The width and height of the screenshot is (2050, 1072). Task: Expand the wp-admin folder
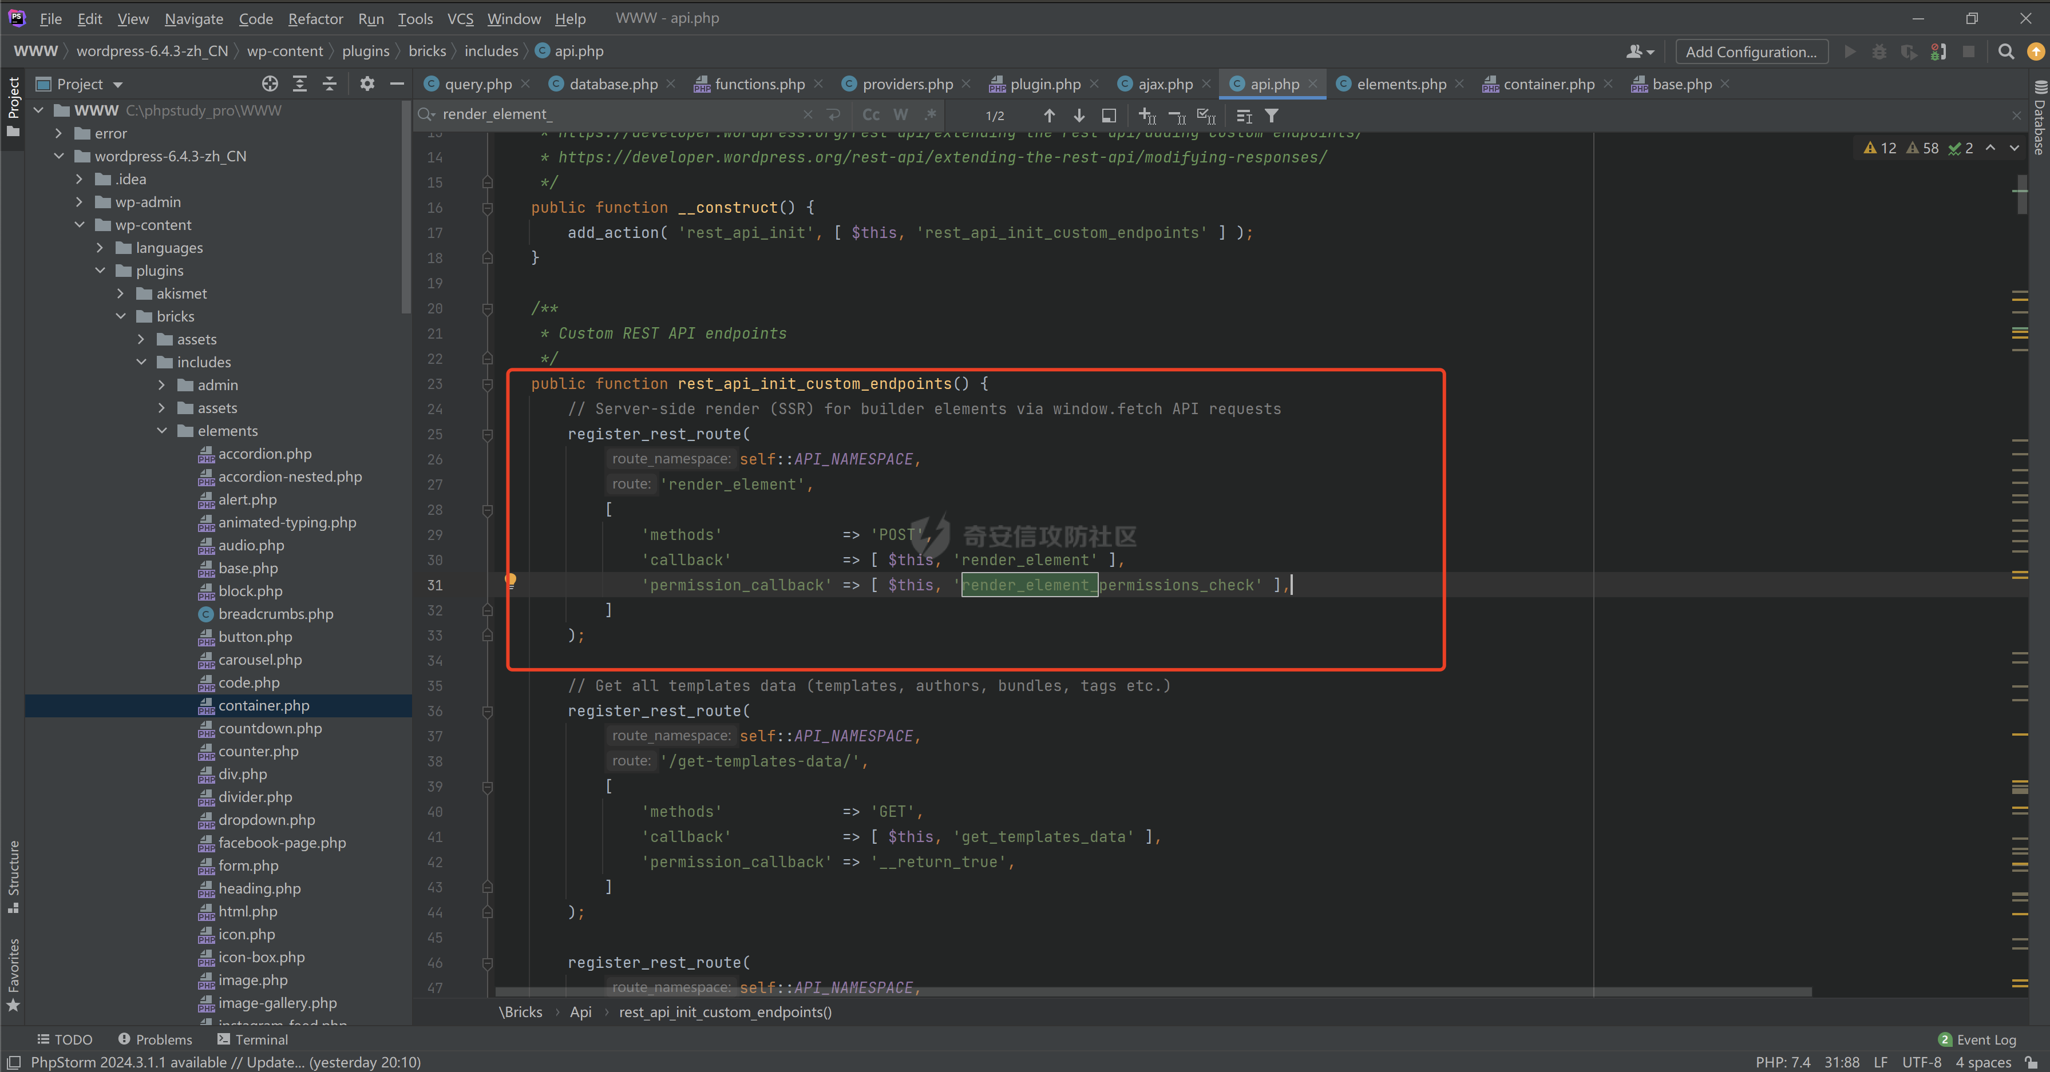79,202
